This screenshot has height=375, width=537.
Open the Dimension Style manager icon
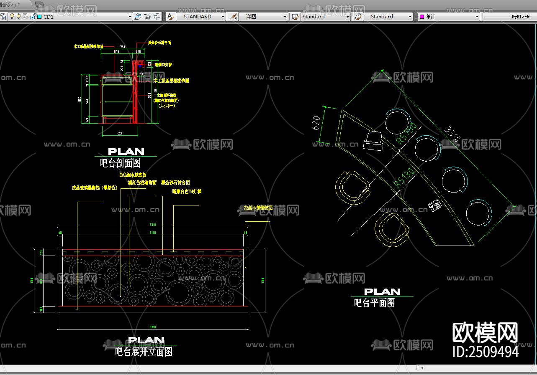tap(233, 17)
